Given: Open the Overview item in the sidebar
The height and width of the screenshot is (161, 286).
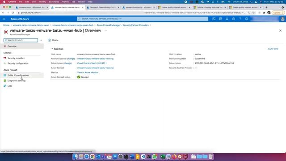Looking at the screenshot, I should click(x=22, y=46).
